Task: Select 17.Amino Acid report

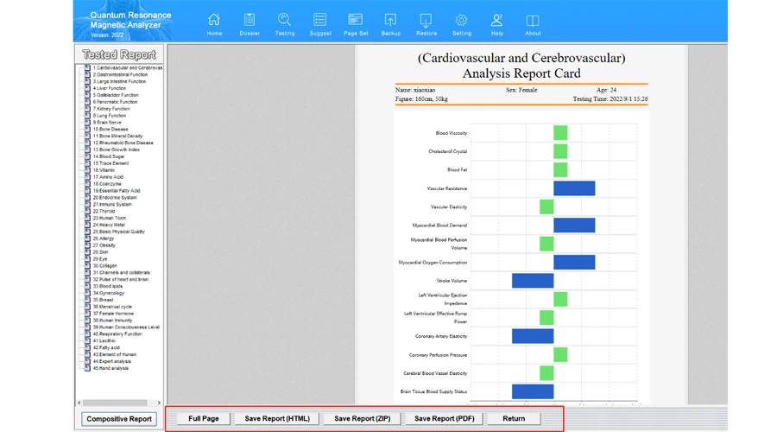Action: tap(108, 176)
